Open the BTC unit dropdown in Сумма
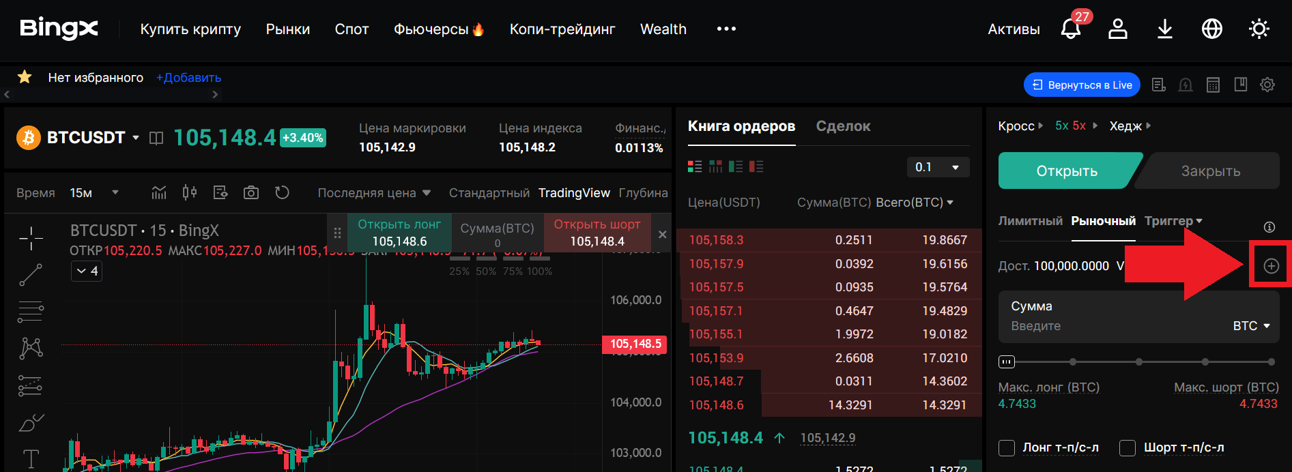 tap(1251, 326)
